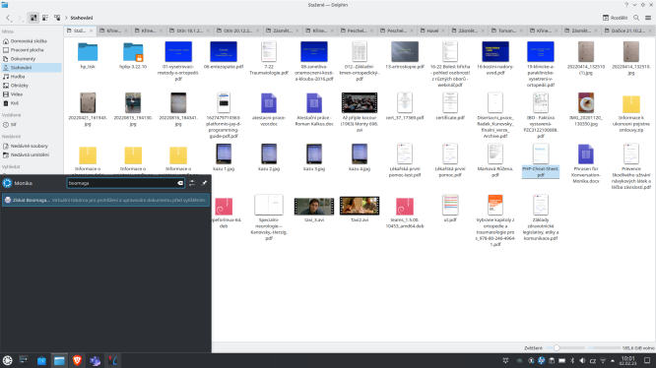Pin the application launcher open
Viewport: 656px width, 368px height.
(x=204, y=183)
